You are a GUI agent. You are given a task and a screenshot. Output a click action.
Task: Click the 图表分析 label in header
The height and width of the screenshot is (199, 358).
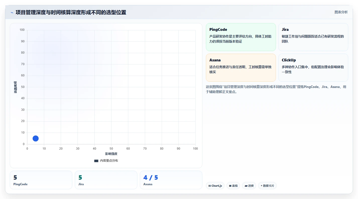pyautogui.click(x=341, y=12)
